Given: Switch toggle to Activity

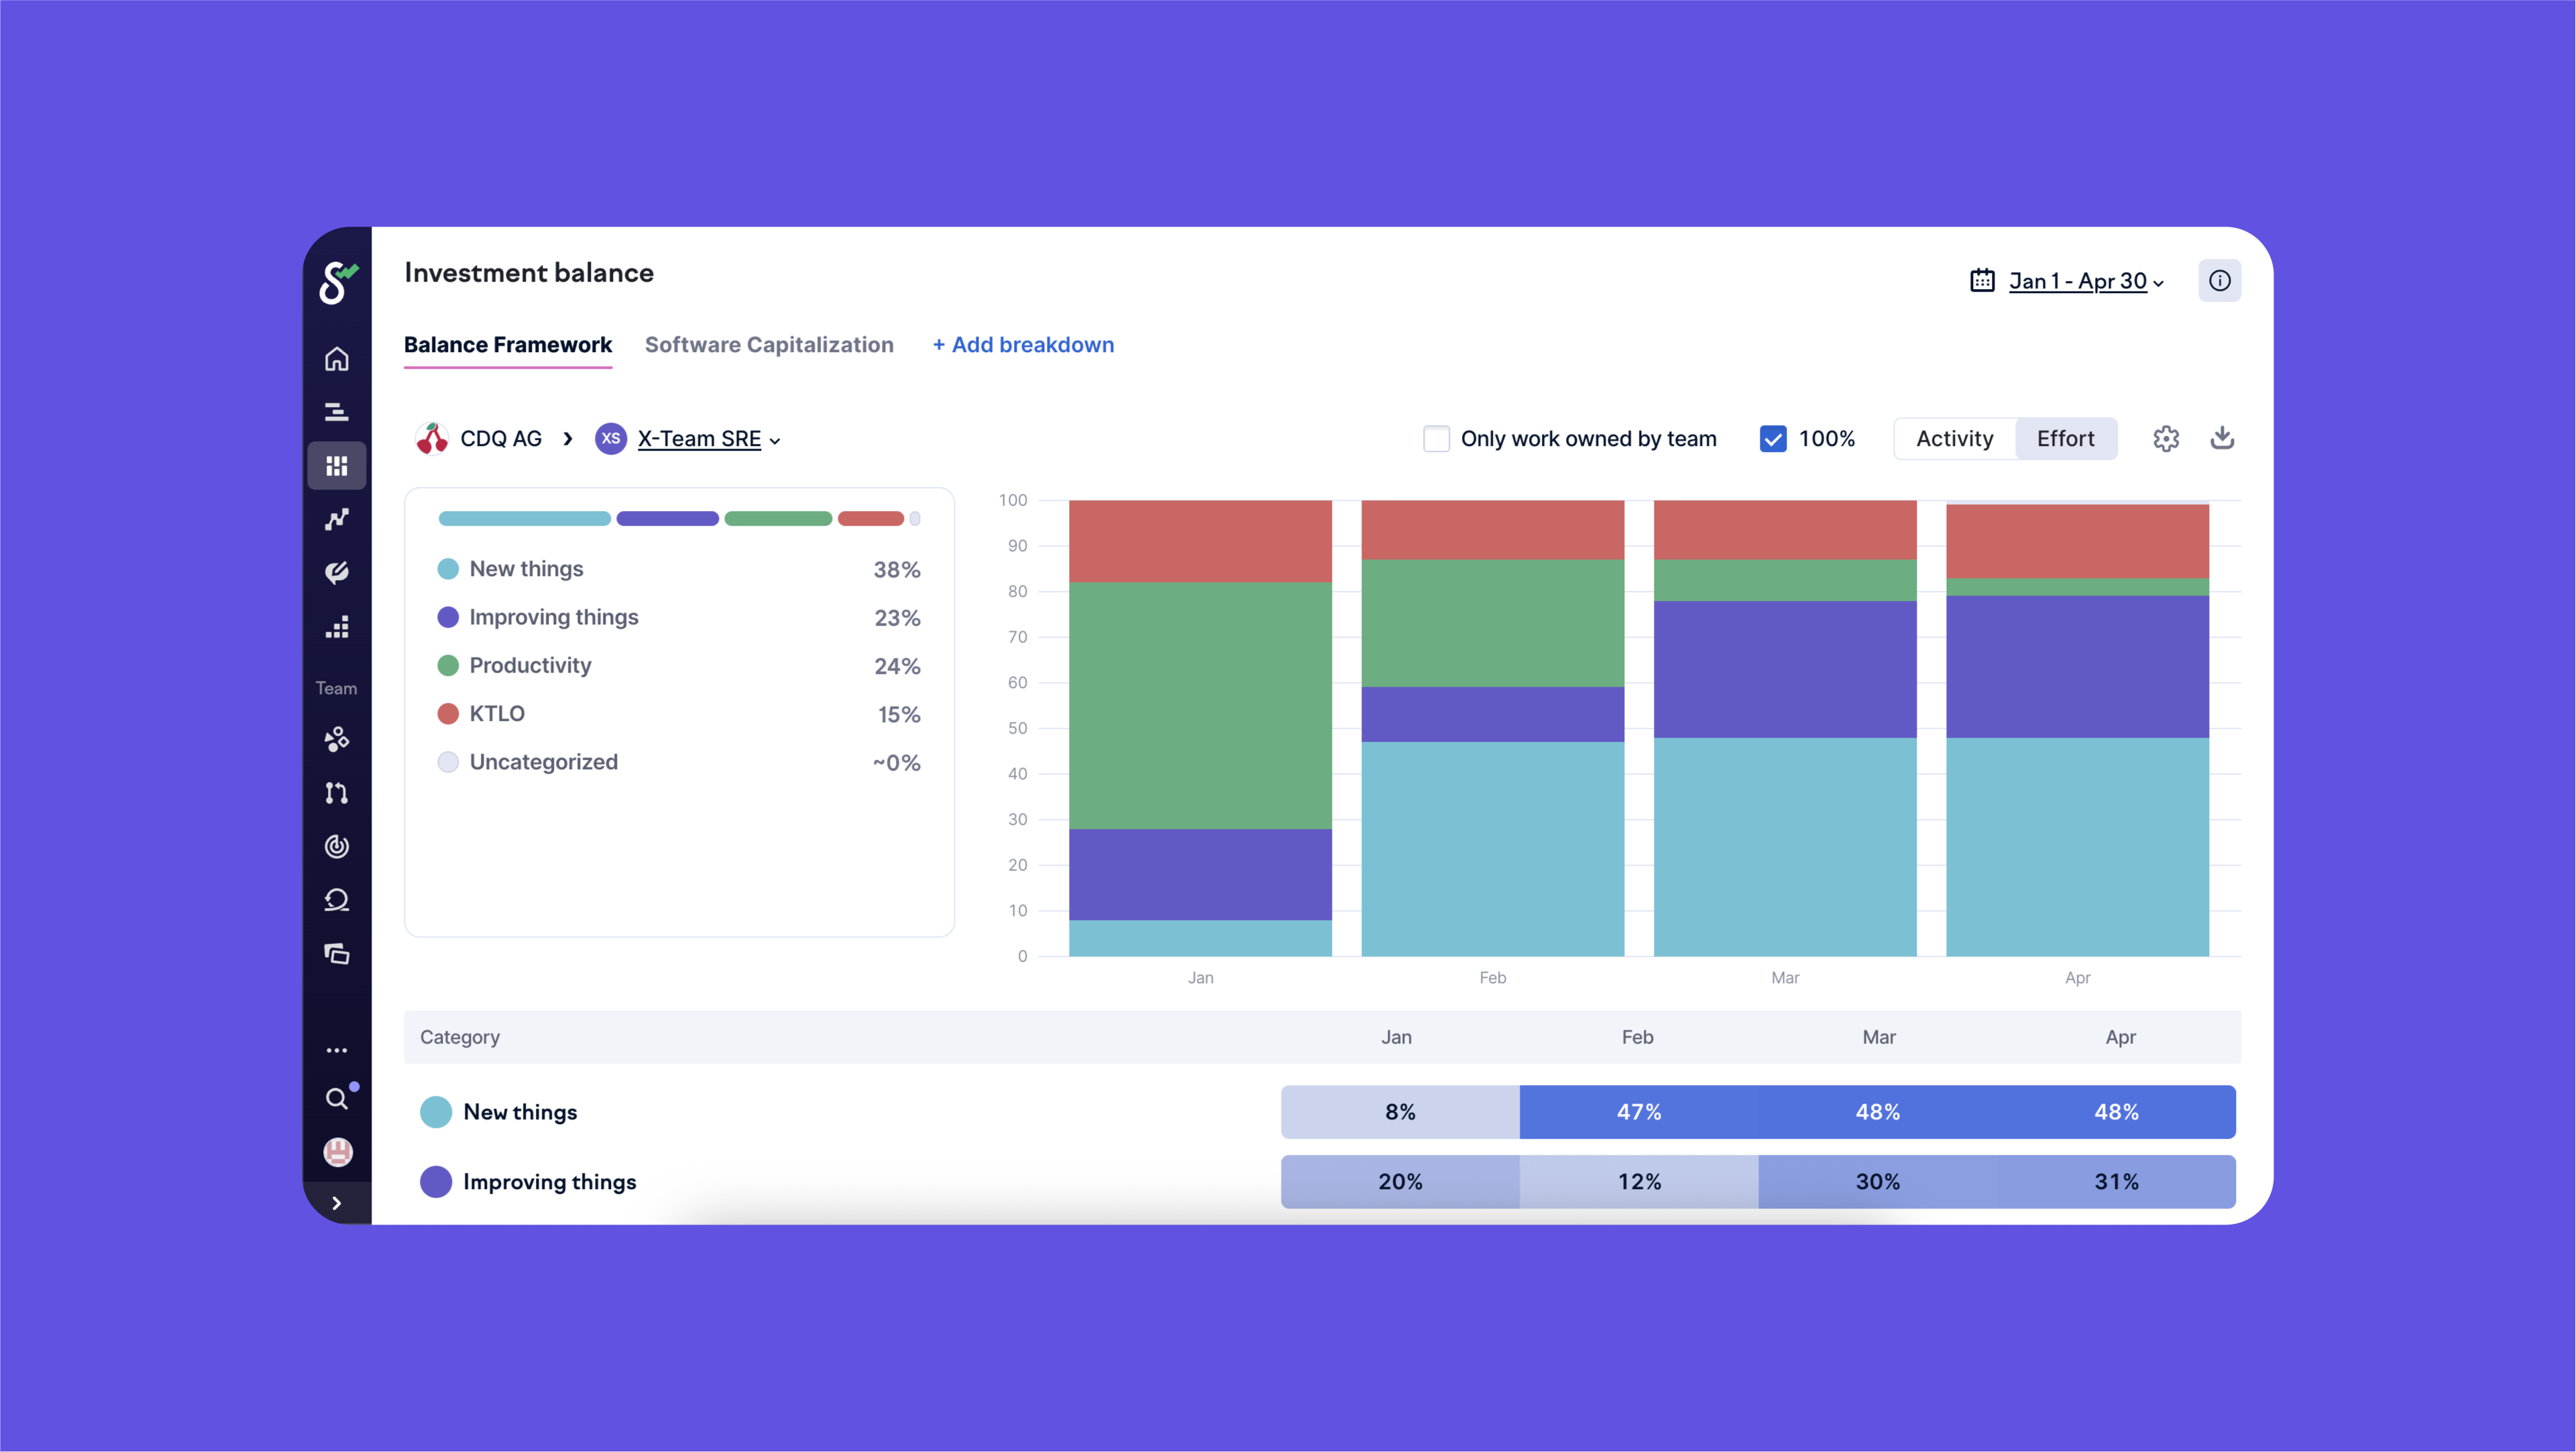Looking at the screenshot, I should [x=1954, y=438].
